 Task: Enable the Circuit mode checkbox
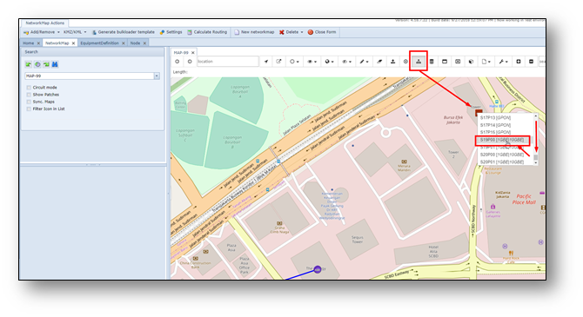click(29, 88)
